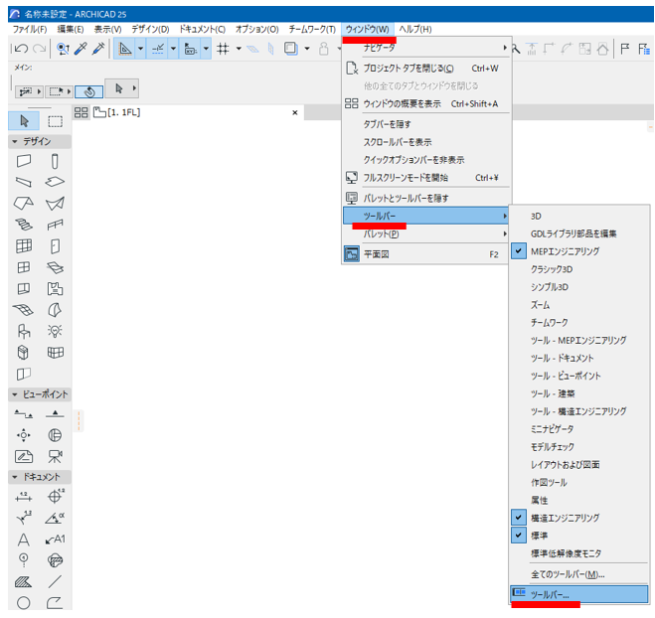The height and width of the screenshot is (618, 655).
Task: Select the Wall tool in Design group
Action: point(24,161)
